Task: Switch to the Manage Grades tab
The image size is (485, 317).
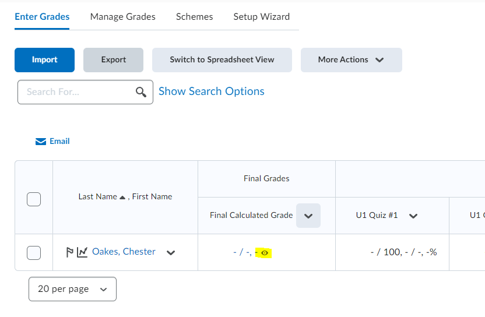Action: point(123,17)
